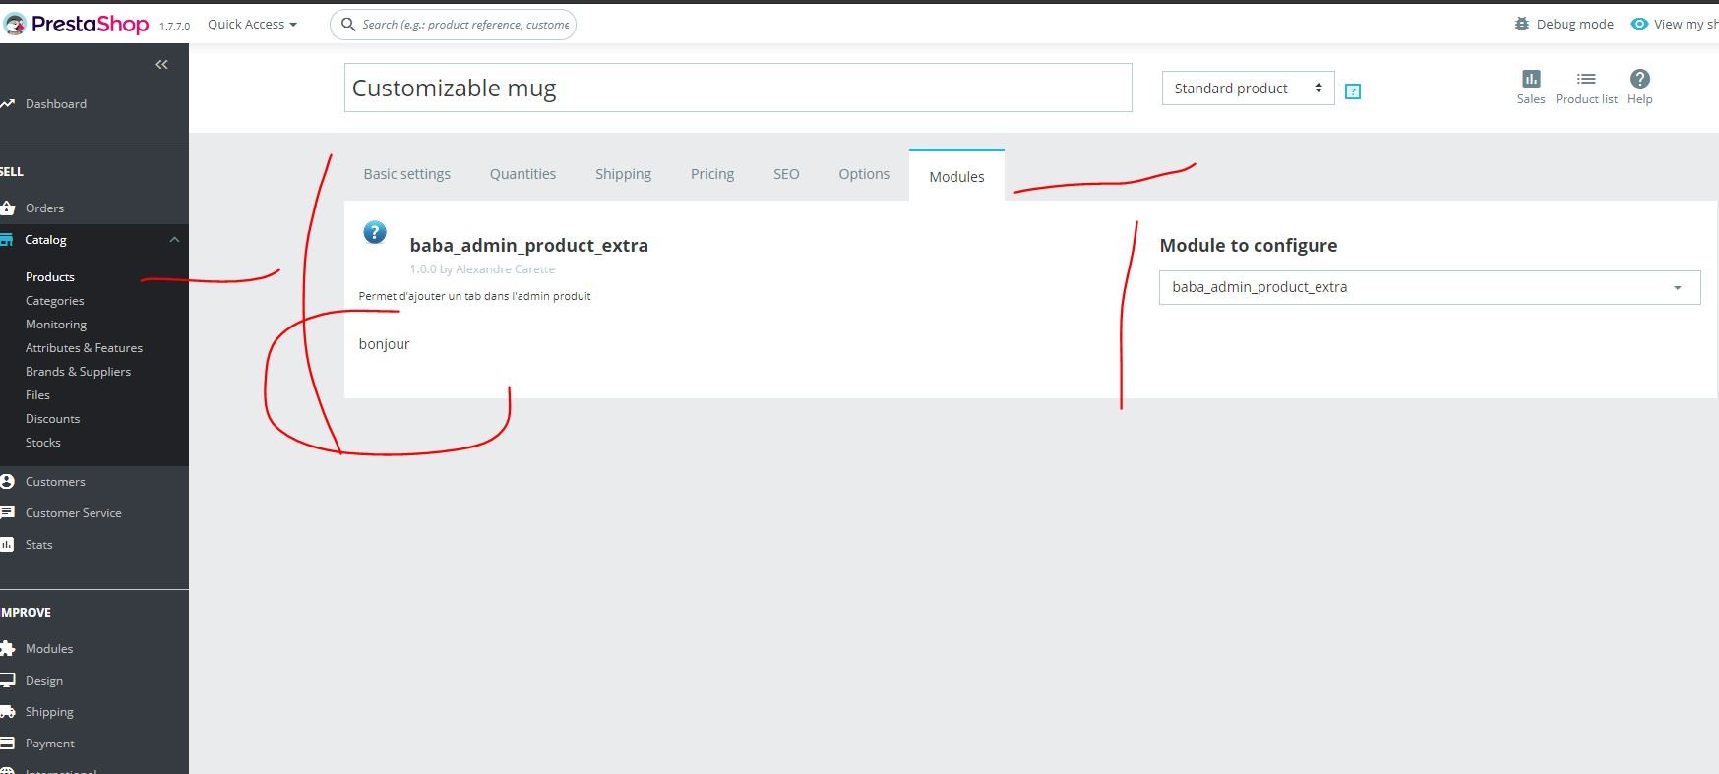
Task: Open the Discounts page
Action: [52, 419]
